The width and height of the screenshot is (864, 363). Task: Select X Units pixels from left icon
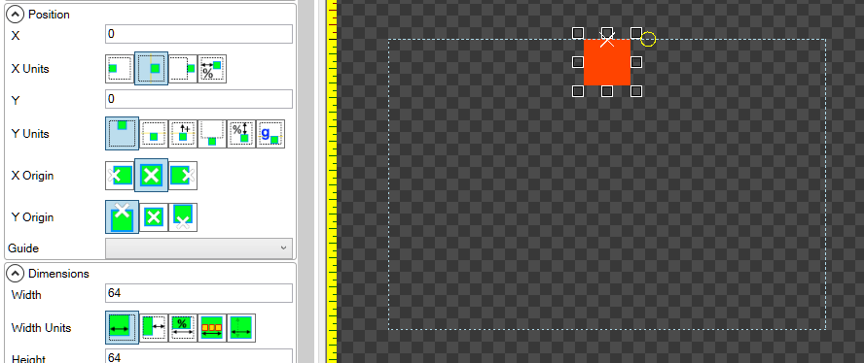[120, 69]
